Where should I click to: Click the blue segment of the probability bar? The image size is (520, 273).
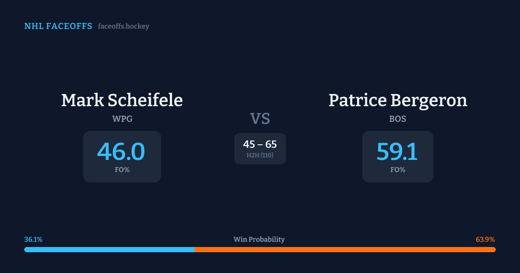point(109,250)
